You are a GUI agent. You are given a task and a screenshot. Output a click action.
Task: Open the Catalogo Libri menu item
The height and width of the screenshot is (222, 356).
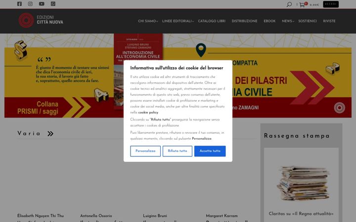pos(212,21)
